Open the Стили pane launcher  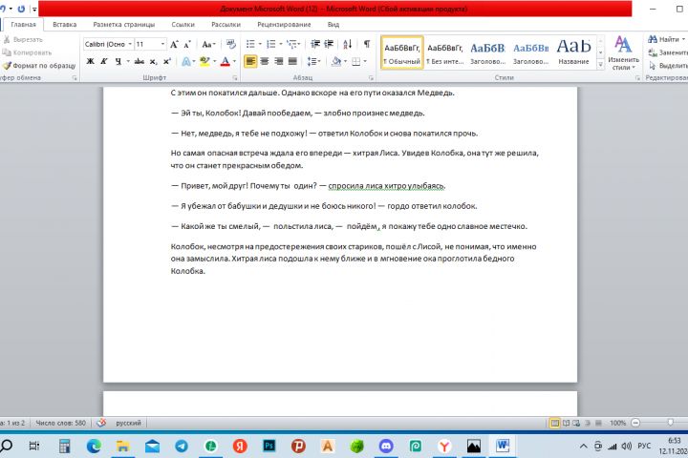tap(637, 77)
